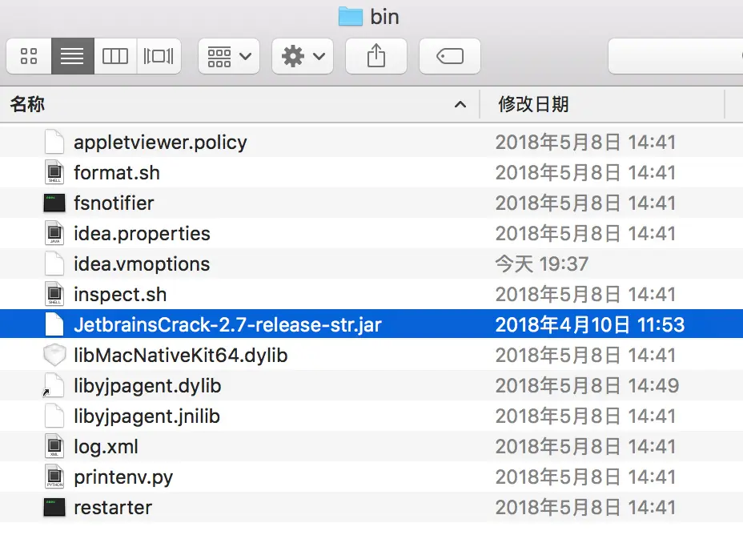Select the JetbrainsCrack jar file icon

(54, 324)
